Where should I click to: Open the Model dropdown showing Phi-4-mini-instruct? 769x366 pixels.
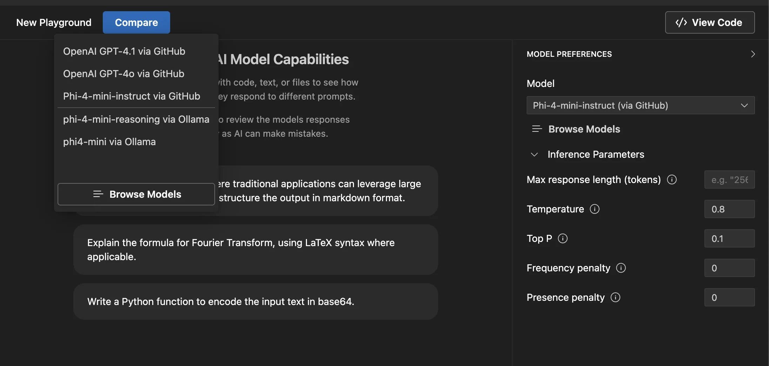[641, 105]
